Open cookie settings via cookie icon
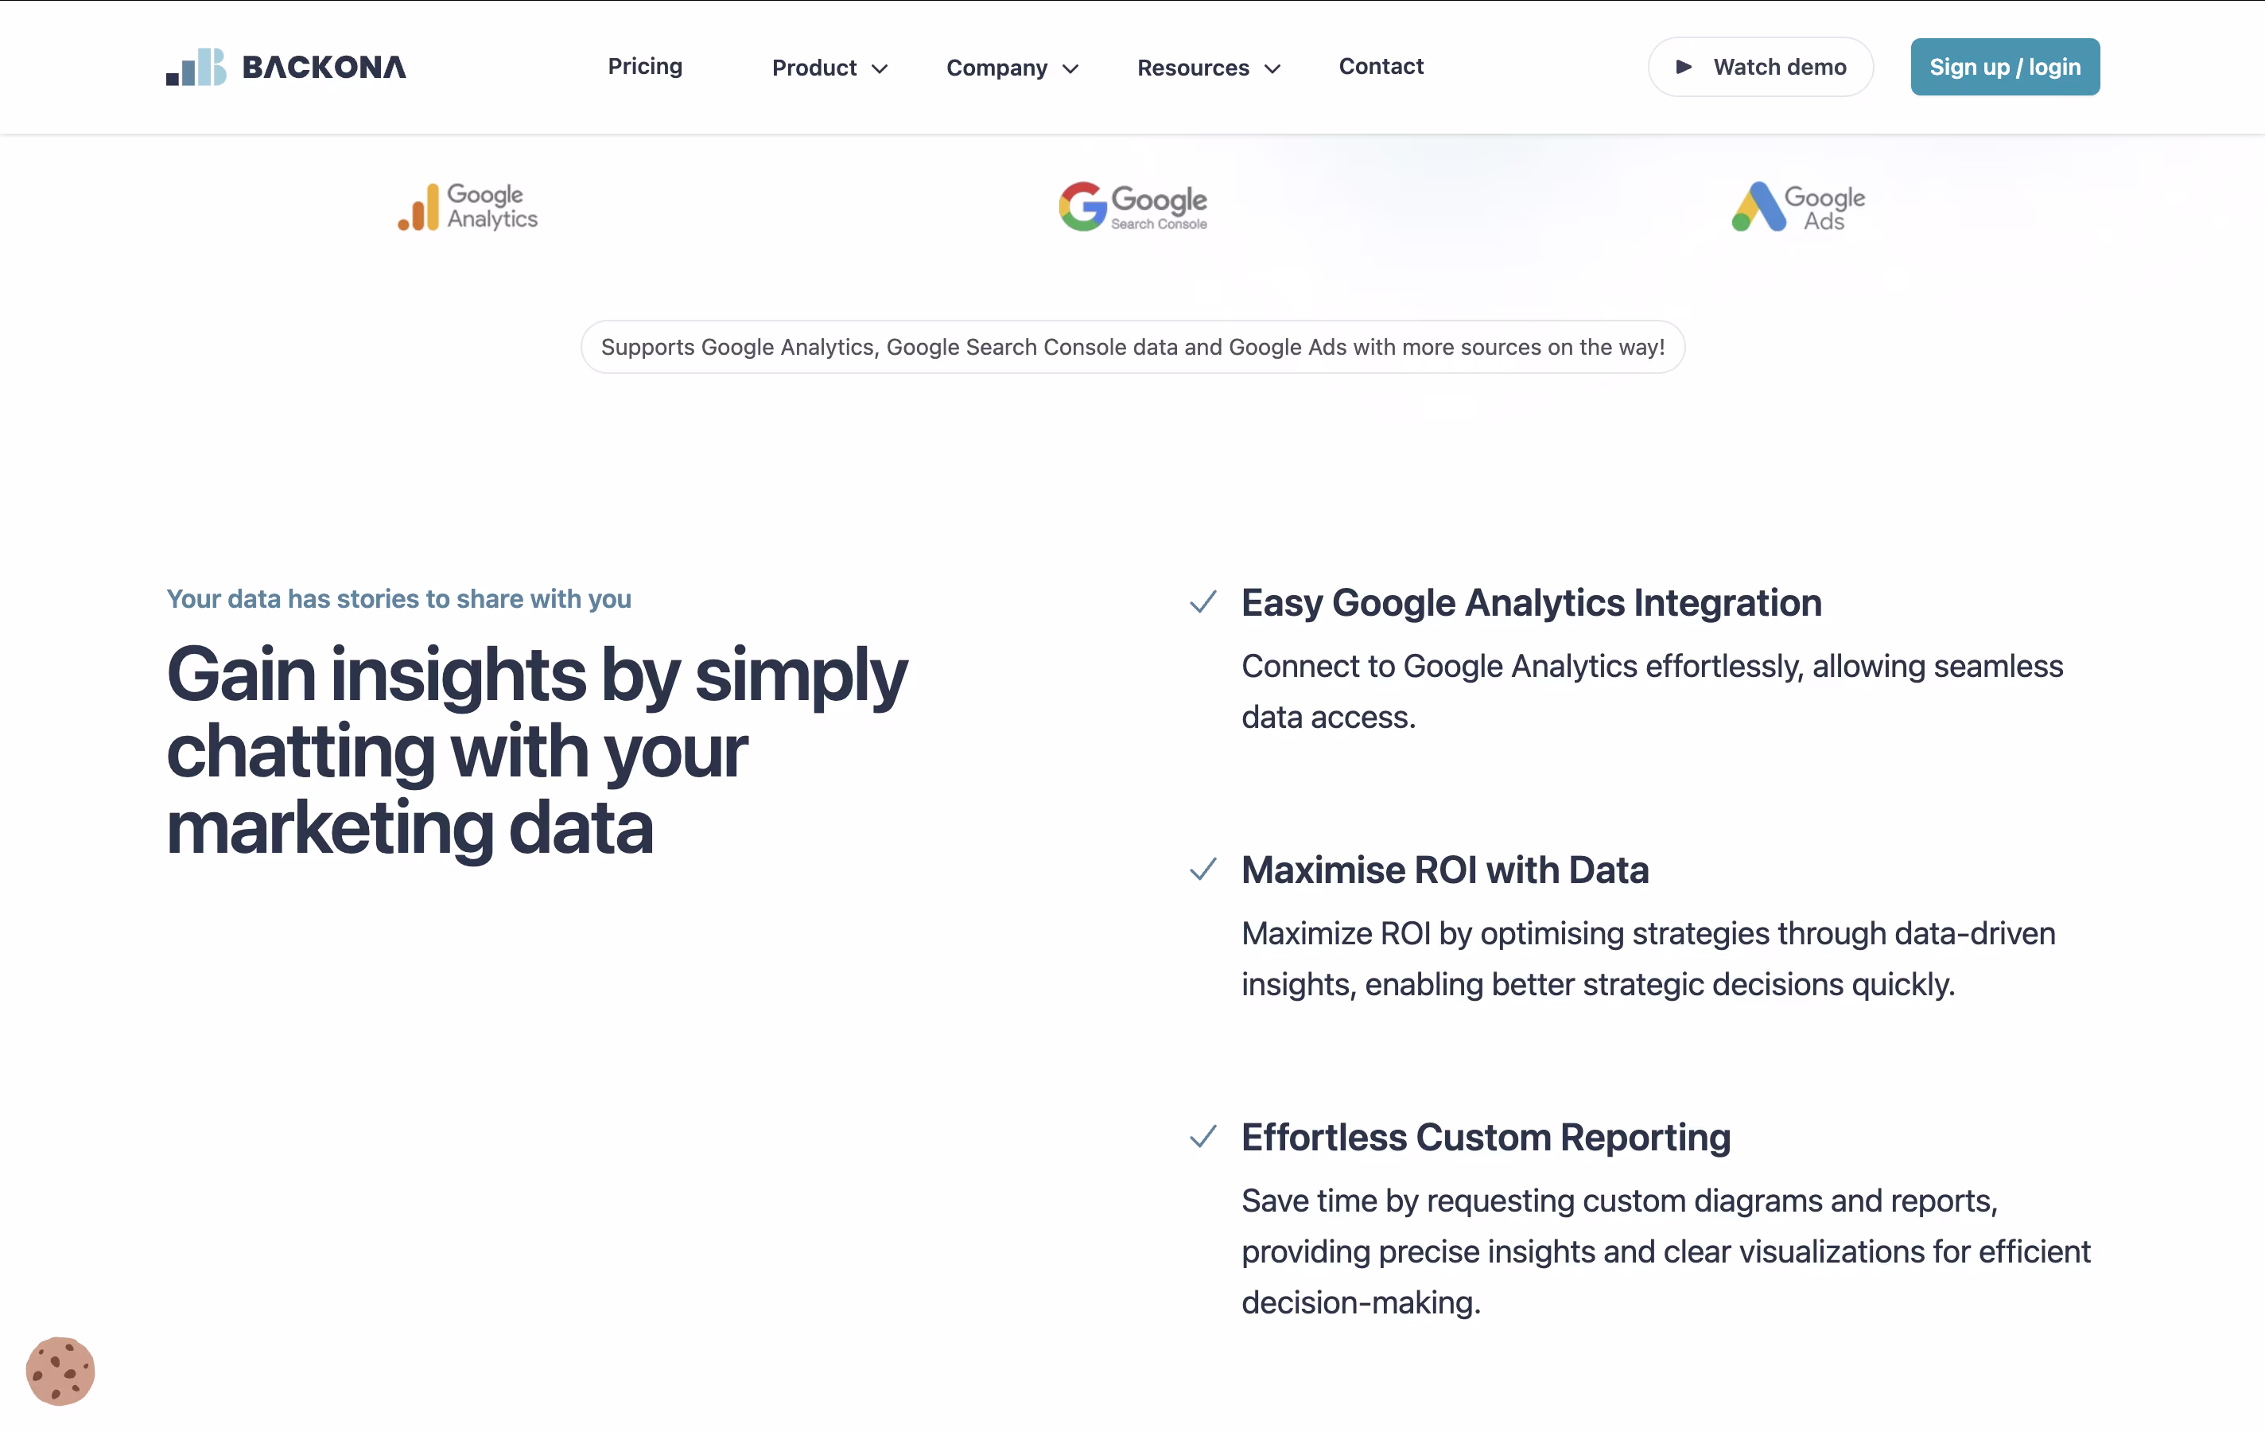The height and width of the screenshot is (1432, 2265). click(60, 1371)
